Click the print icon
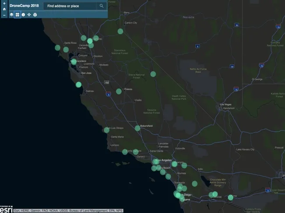285x213 pixels. click(x=35, y=14)
